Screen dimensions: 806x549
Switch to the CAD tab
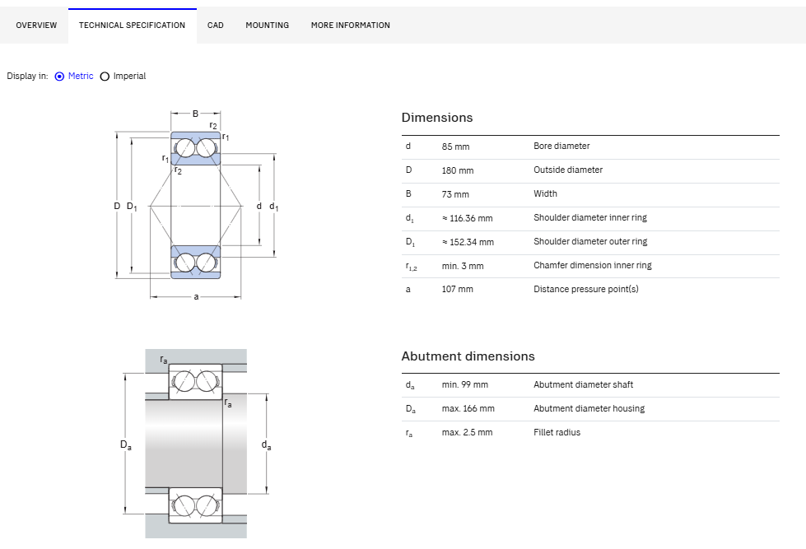[x=216, y=26]
